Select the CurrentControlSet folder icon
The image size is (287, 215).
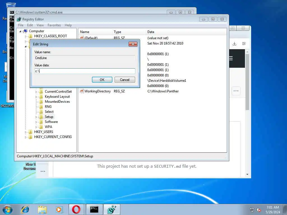41,92
